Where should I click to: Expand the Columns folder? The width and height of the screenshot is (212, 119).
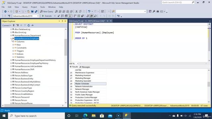13,42
